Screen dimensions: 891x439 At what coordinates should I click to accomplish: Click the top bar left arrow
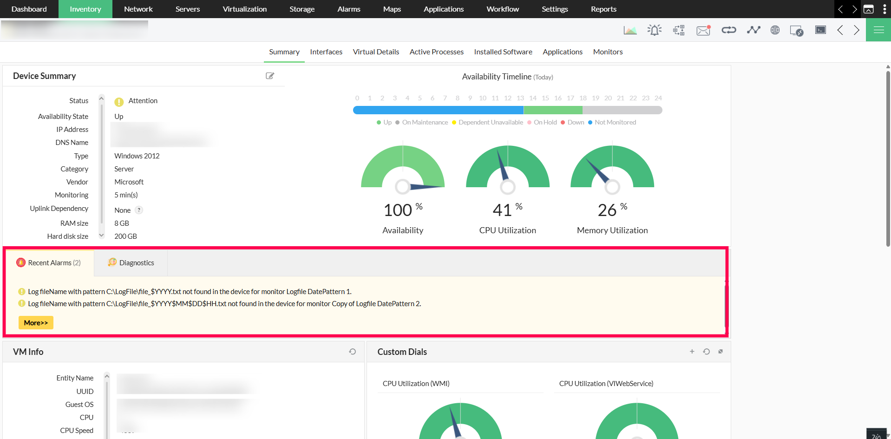tap(840, 9)
